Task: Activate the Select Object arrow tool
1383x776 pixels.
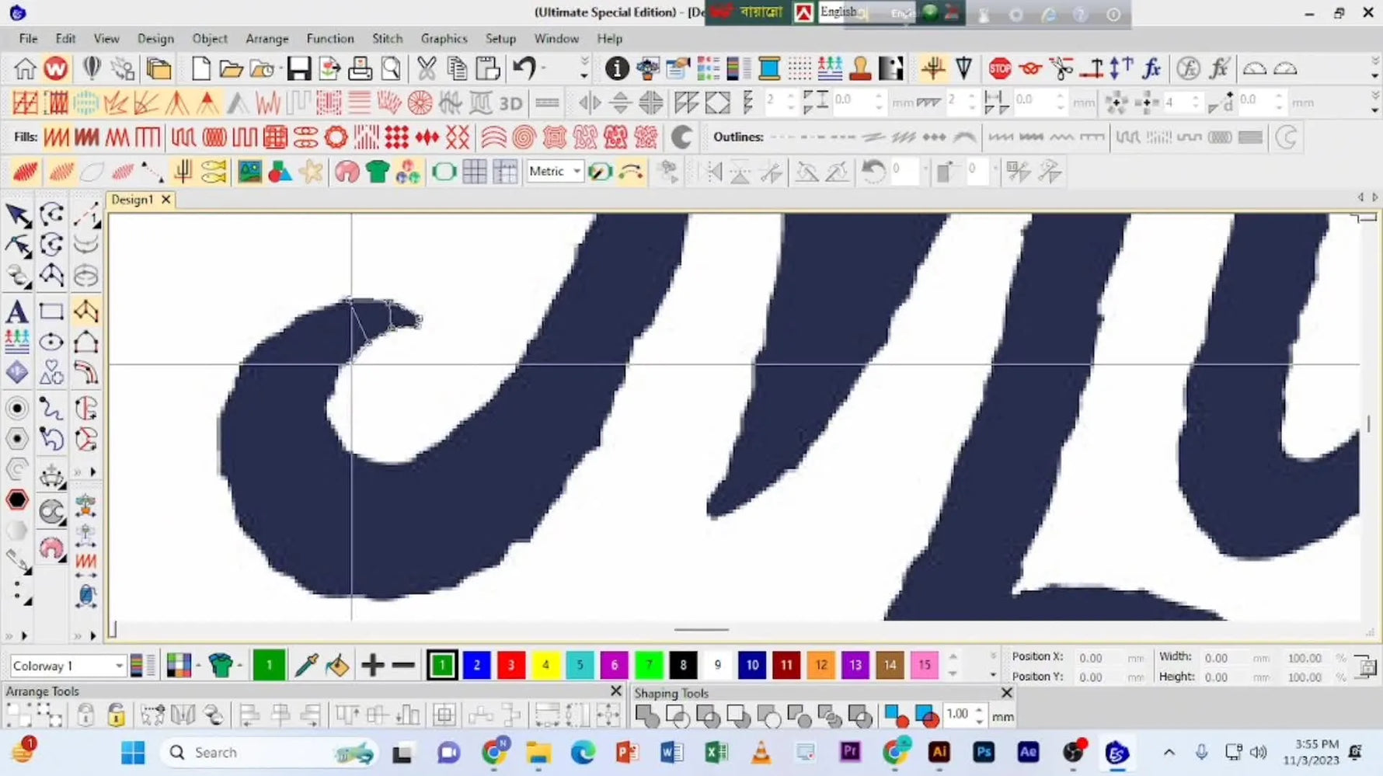Action: click(17, 216)
